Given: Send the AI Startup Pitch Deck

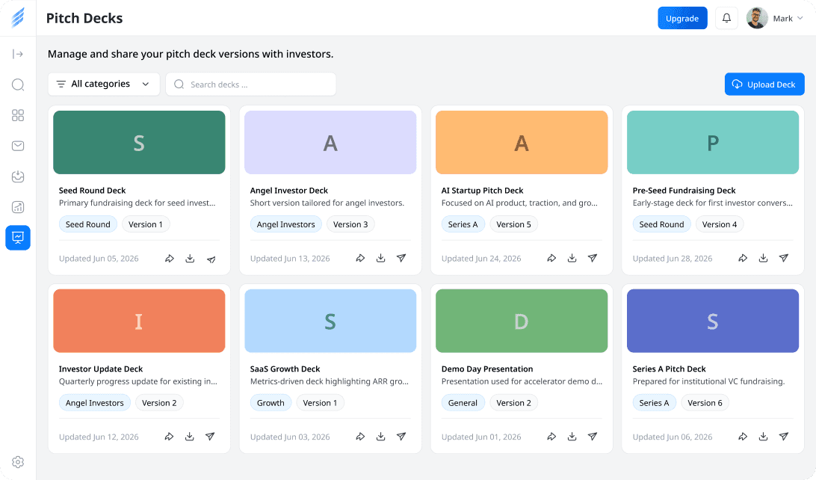Looking at the screenshot, I should click(x=593, y=258).
